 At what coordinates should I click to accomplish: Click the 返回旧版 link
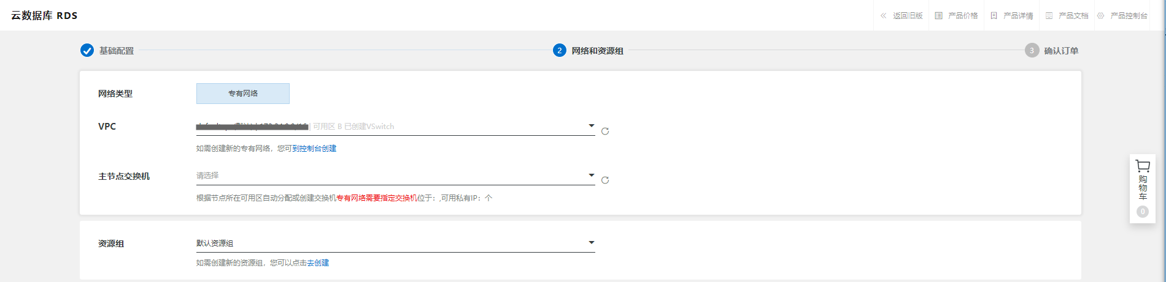tap(908, 16)
